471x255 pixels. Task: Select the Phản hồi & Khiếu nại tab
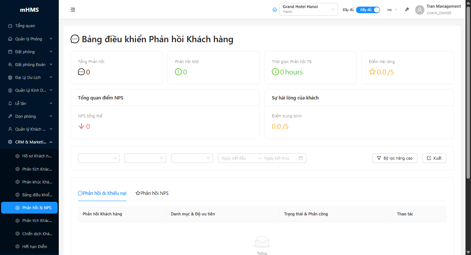[x=102, y=193]
